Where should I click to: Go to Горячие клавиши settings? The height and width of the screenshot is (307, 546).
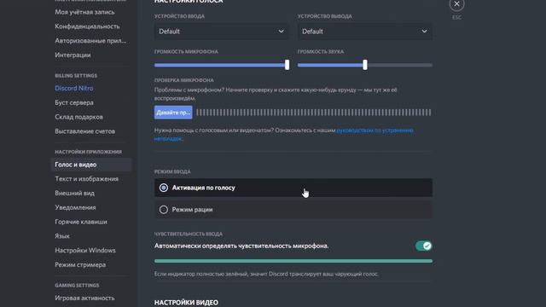click(x=81, y=222)
